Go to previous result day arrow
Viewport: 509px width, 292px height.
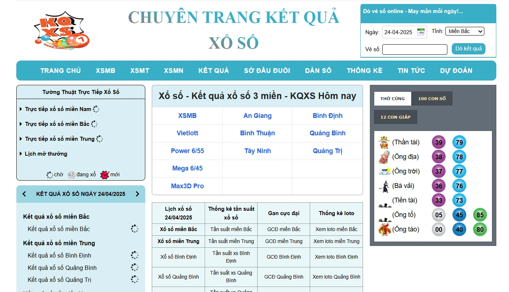pyautogui.click(x=24, y=194)
